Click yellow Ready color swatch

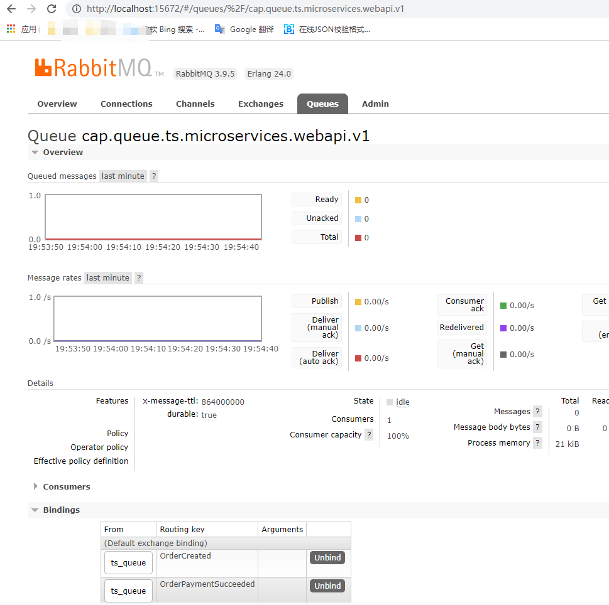(x=358, y=200)
